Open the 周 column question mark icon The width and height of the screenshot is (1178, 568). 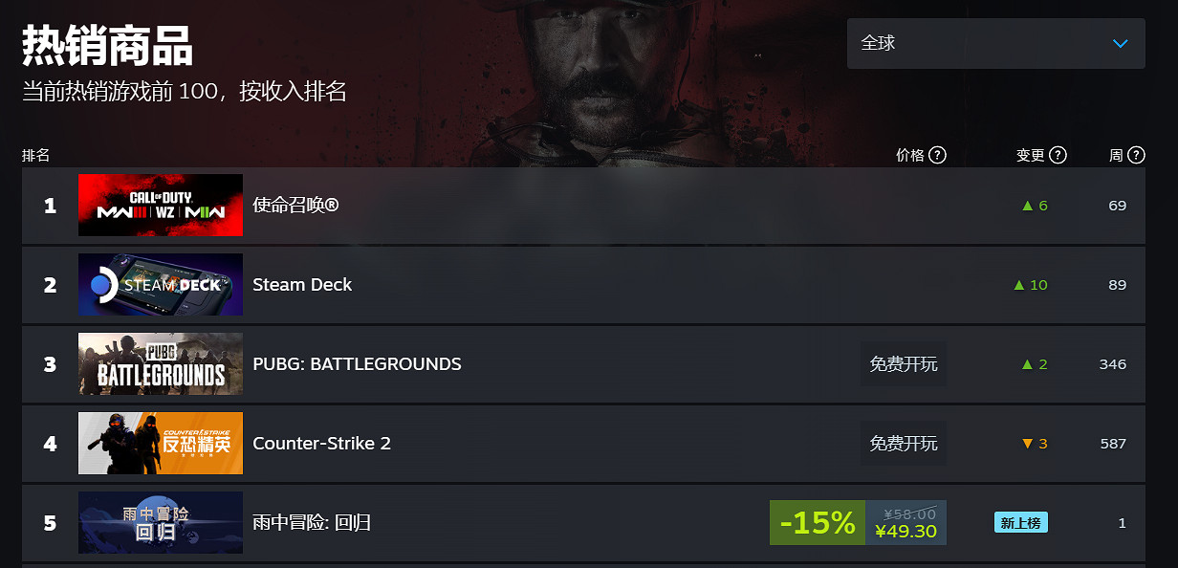pyautogui.click(x=1134, y=155)
